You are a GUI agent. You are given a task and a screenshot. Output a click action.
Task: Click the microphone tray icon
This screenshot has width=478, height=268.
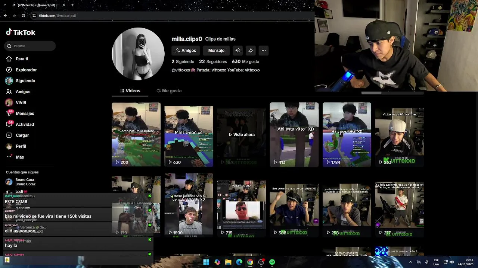(x=426, y=262)
